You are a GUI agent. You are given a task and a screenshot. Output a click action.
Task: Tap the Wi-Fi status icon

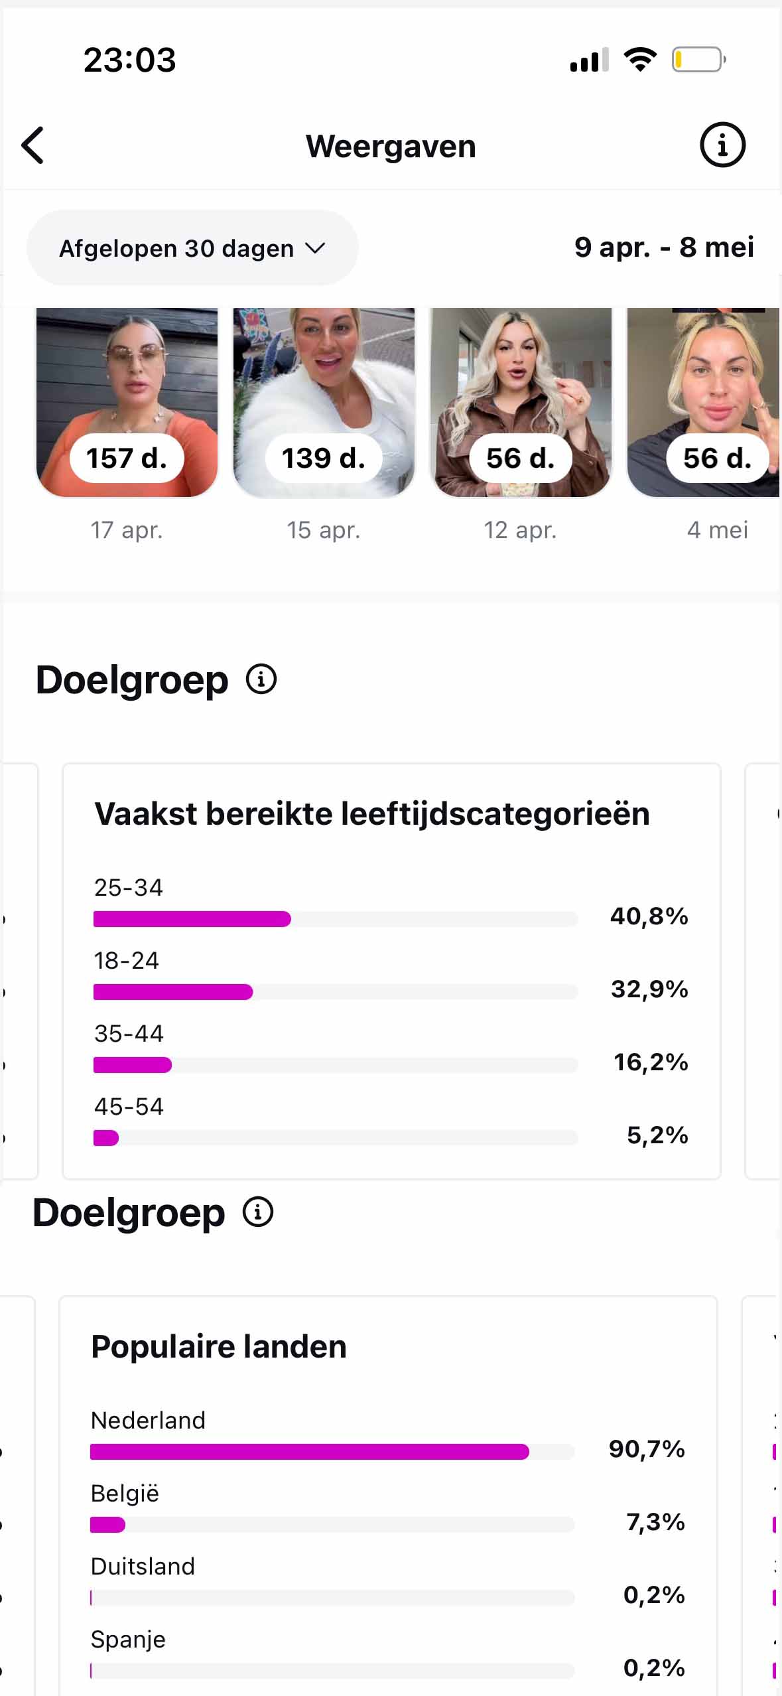(x=640, y=60)
